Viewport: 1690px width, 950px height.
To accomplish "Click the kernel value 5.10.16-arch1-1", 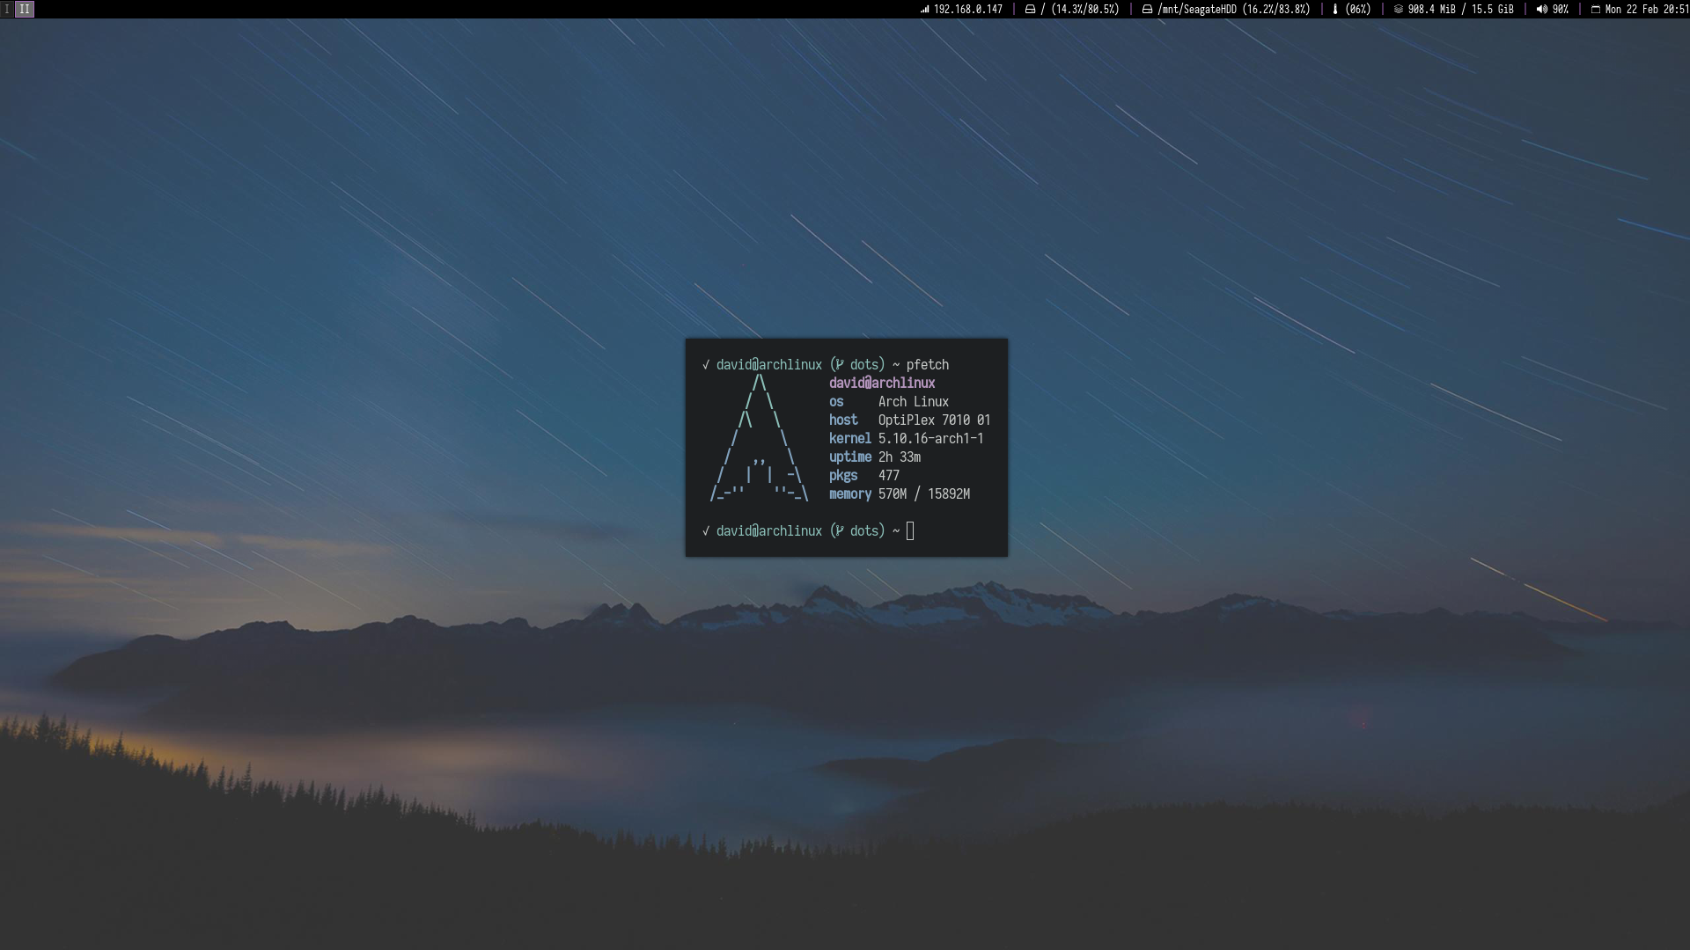I will coord(930,438).
